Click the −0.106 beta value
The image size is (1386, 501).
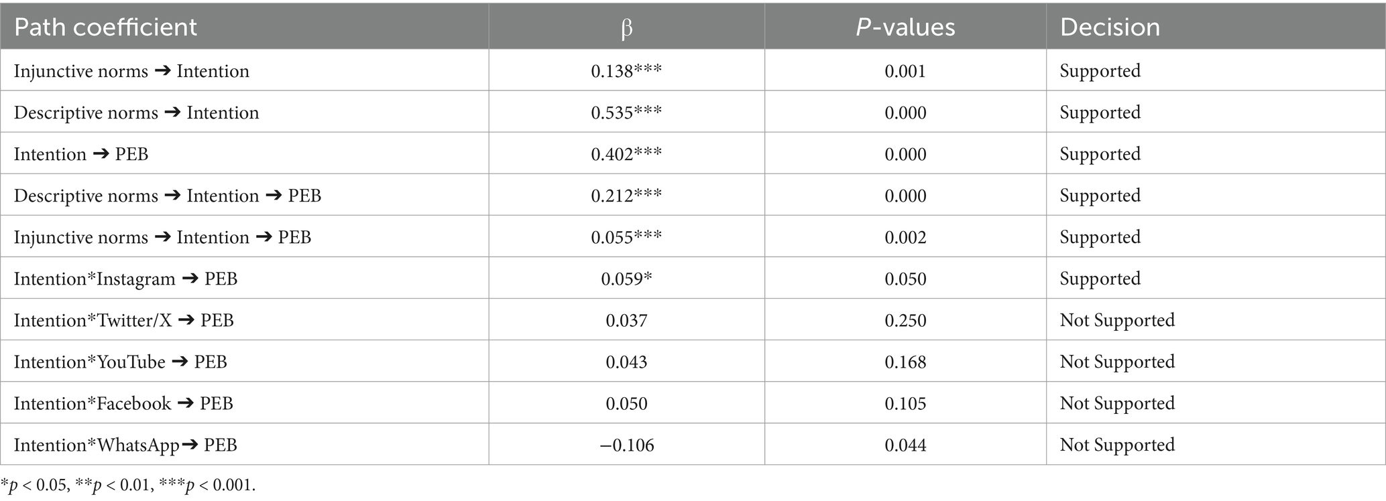click(626, 445)
